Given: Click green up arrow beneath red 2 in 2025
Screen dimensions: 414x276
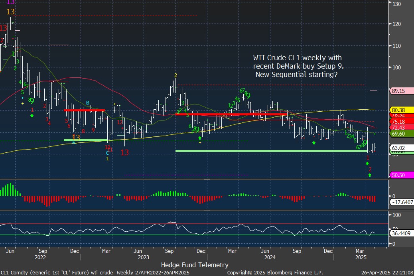Looking at the screenshot, I should [370, 175].
